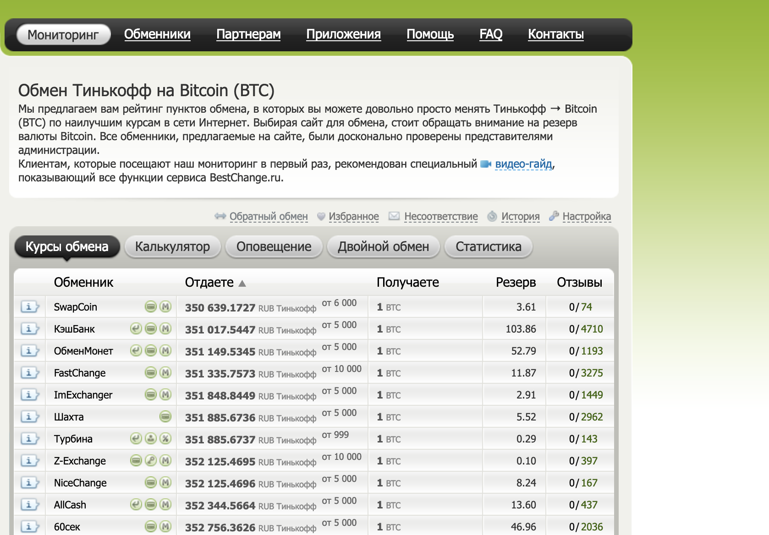Click the 60сек exchanger name
Screen dimensions: 769x535
coord(67,527)
